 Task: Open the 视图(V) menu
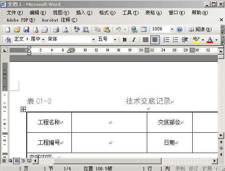(x=61, y=13)
